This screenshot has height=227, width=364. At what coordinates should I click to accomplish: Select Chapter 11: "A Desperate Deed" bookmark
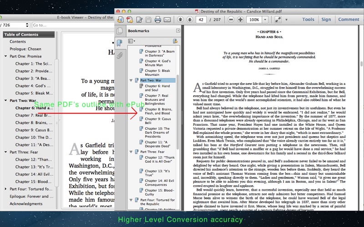pyautogui.click(x=157, y=144)
